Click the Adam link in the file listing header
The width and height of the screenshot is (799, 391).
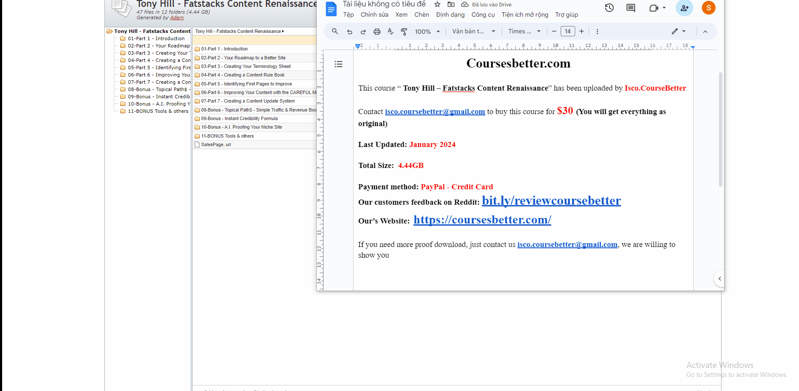click(x=177, y=18)
